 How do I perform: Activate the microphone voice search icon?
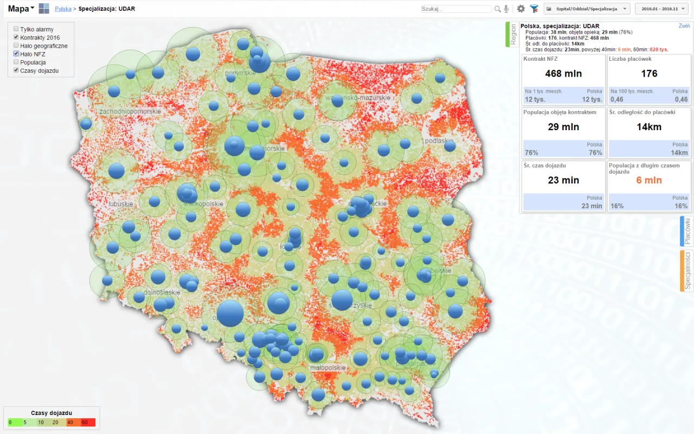point(506,9)
